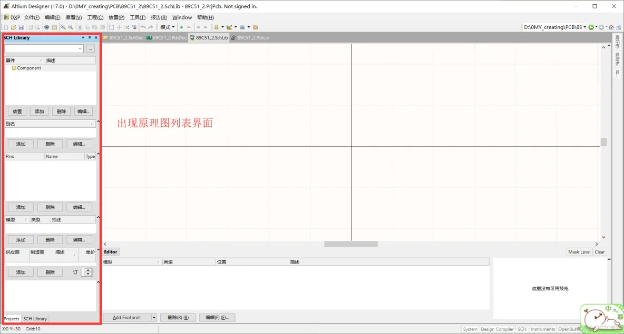
Task: Redo the last action
Action: (151, 27)
